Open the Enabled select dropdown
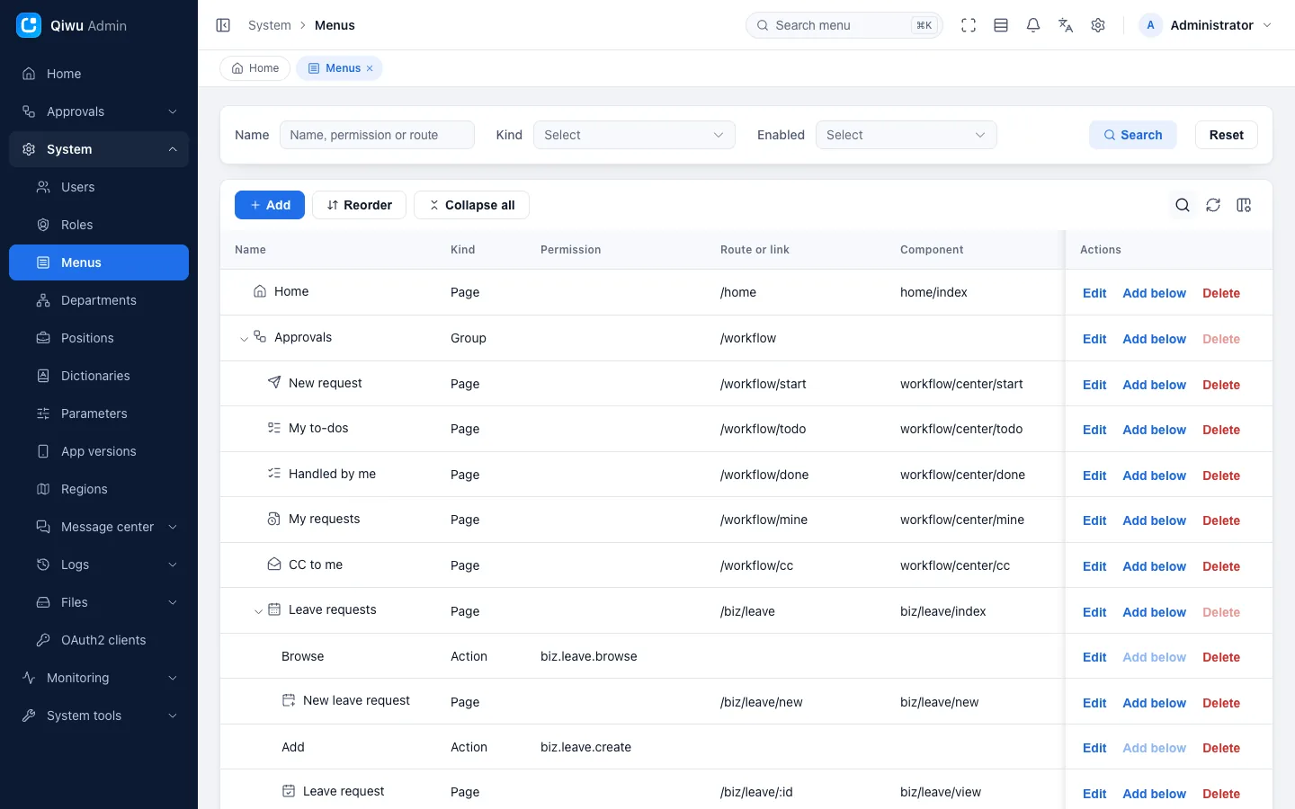The image size is (1295, 809). point(906,135)
